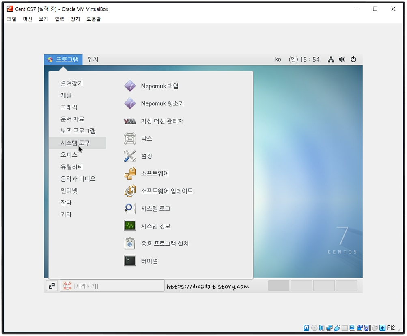Click VirtualBox host key arrow icon
The image size is (407, 336).
tap(382, 328)
